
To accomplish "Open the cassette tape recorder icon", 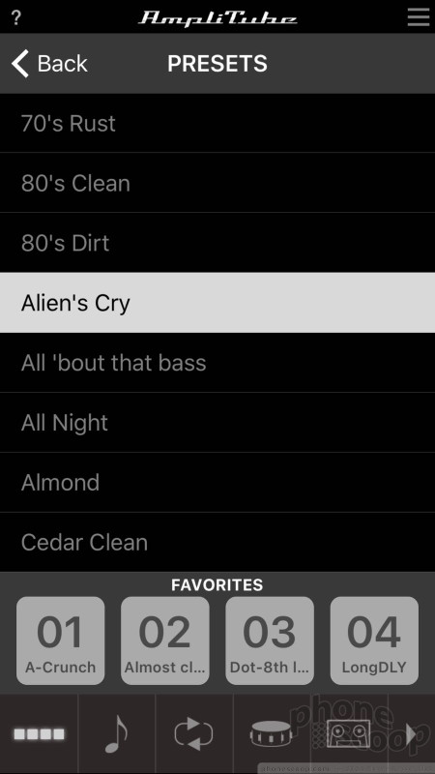I will tap(348, 734).
